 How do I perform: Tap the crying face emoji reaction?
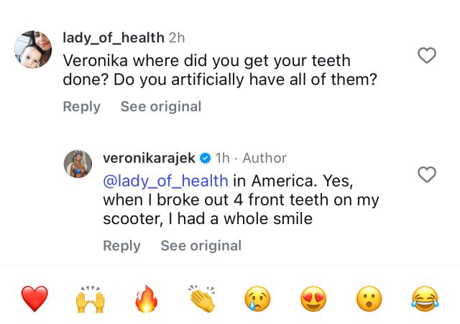pos(258,298)
